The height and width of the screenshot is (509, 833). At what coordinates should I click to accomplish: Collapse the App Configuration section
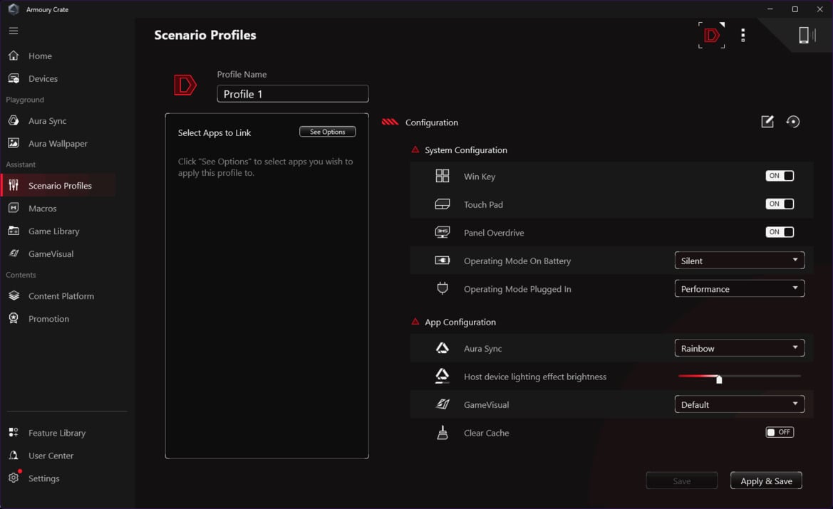point(415,322)
